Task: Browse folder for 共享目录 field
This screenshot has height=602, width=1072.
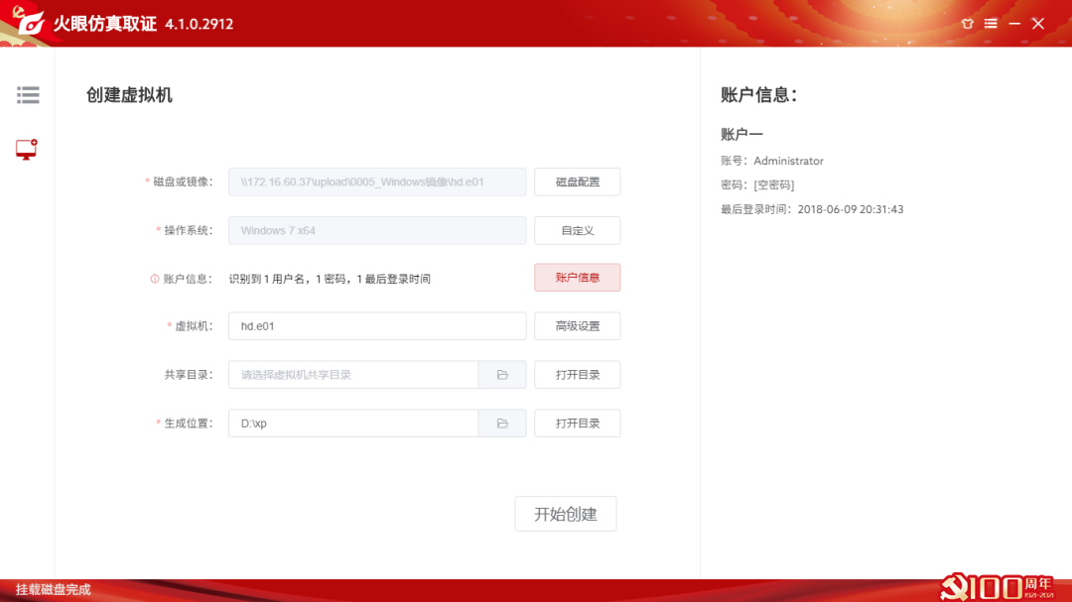Action: point(502,375)
